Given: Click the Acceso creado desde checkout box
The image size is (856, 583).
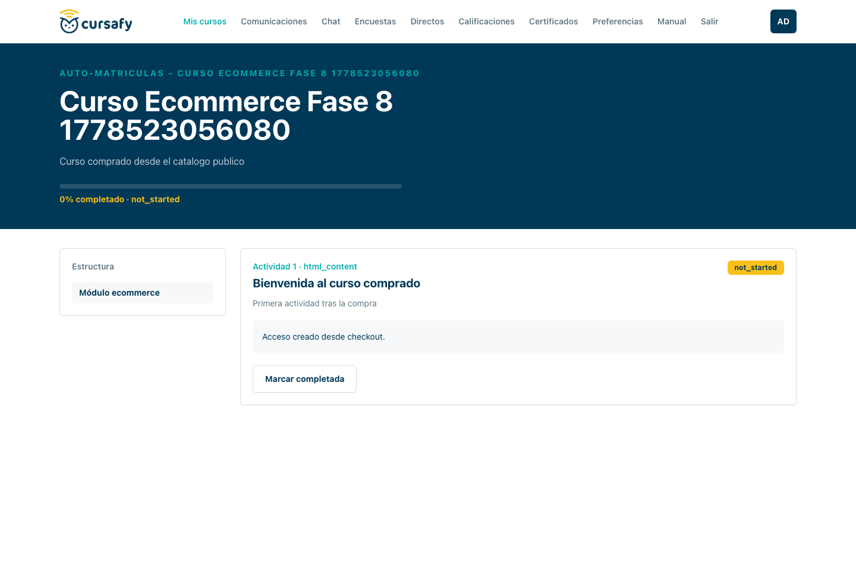Looking at the screenshot, I should coord(518,337).
